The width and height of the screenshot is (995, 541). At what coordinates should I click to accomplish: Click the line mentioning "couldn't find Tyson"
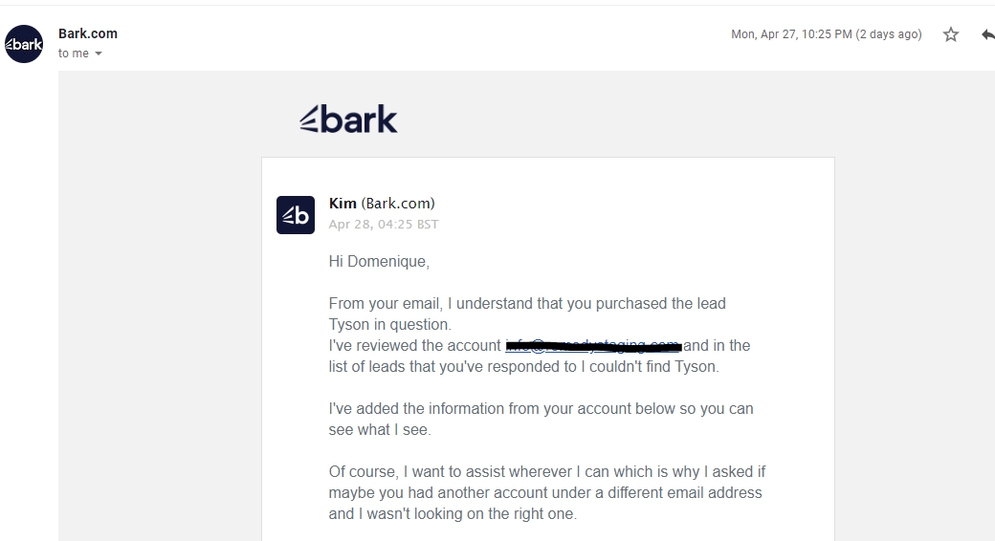pyautogui.click(x=523, y=366)
